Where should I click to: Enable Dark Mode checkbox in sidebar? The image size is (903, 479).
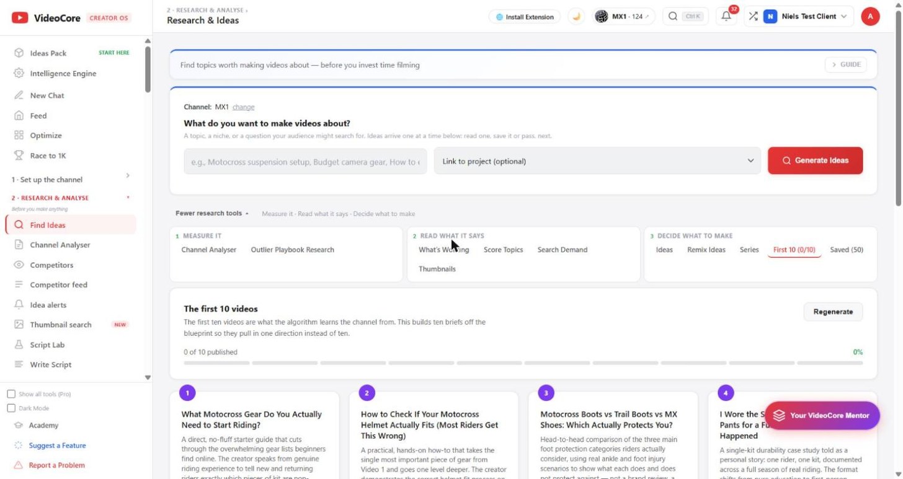tap(11, 408)
